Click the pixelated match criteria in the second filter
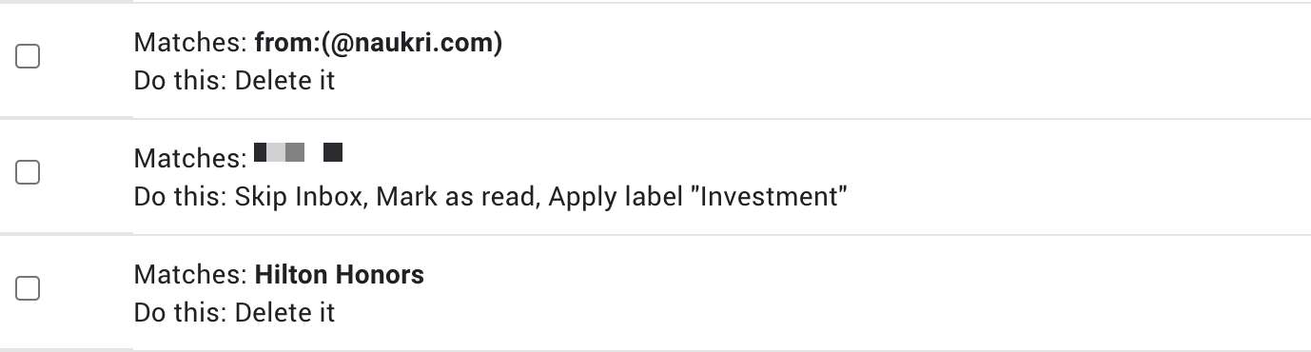1311x352 pixels. click(x=299, y=151)
